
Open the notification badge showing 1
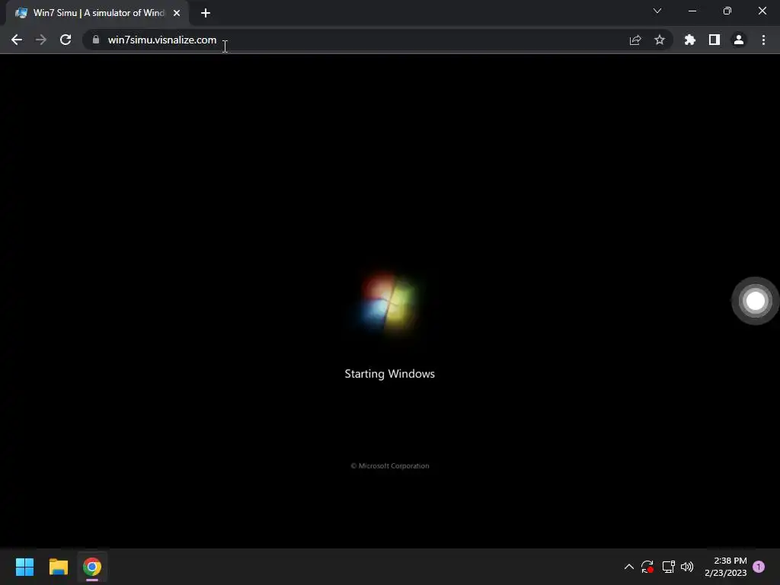[759, 567]
